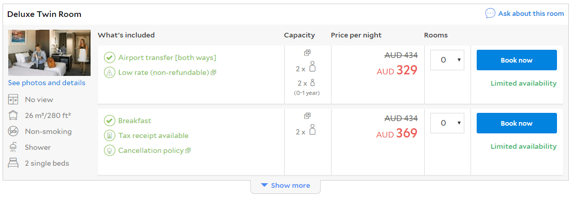
Task: Open the rooms dropdown for the AUD 329 rate
Action: click(x=447, y=60)
